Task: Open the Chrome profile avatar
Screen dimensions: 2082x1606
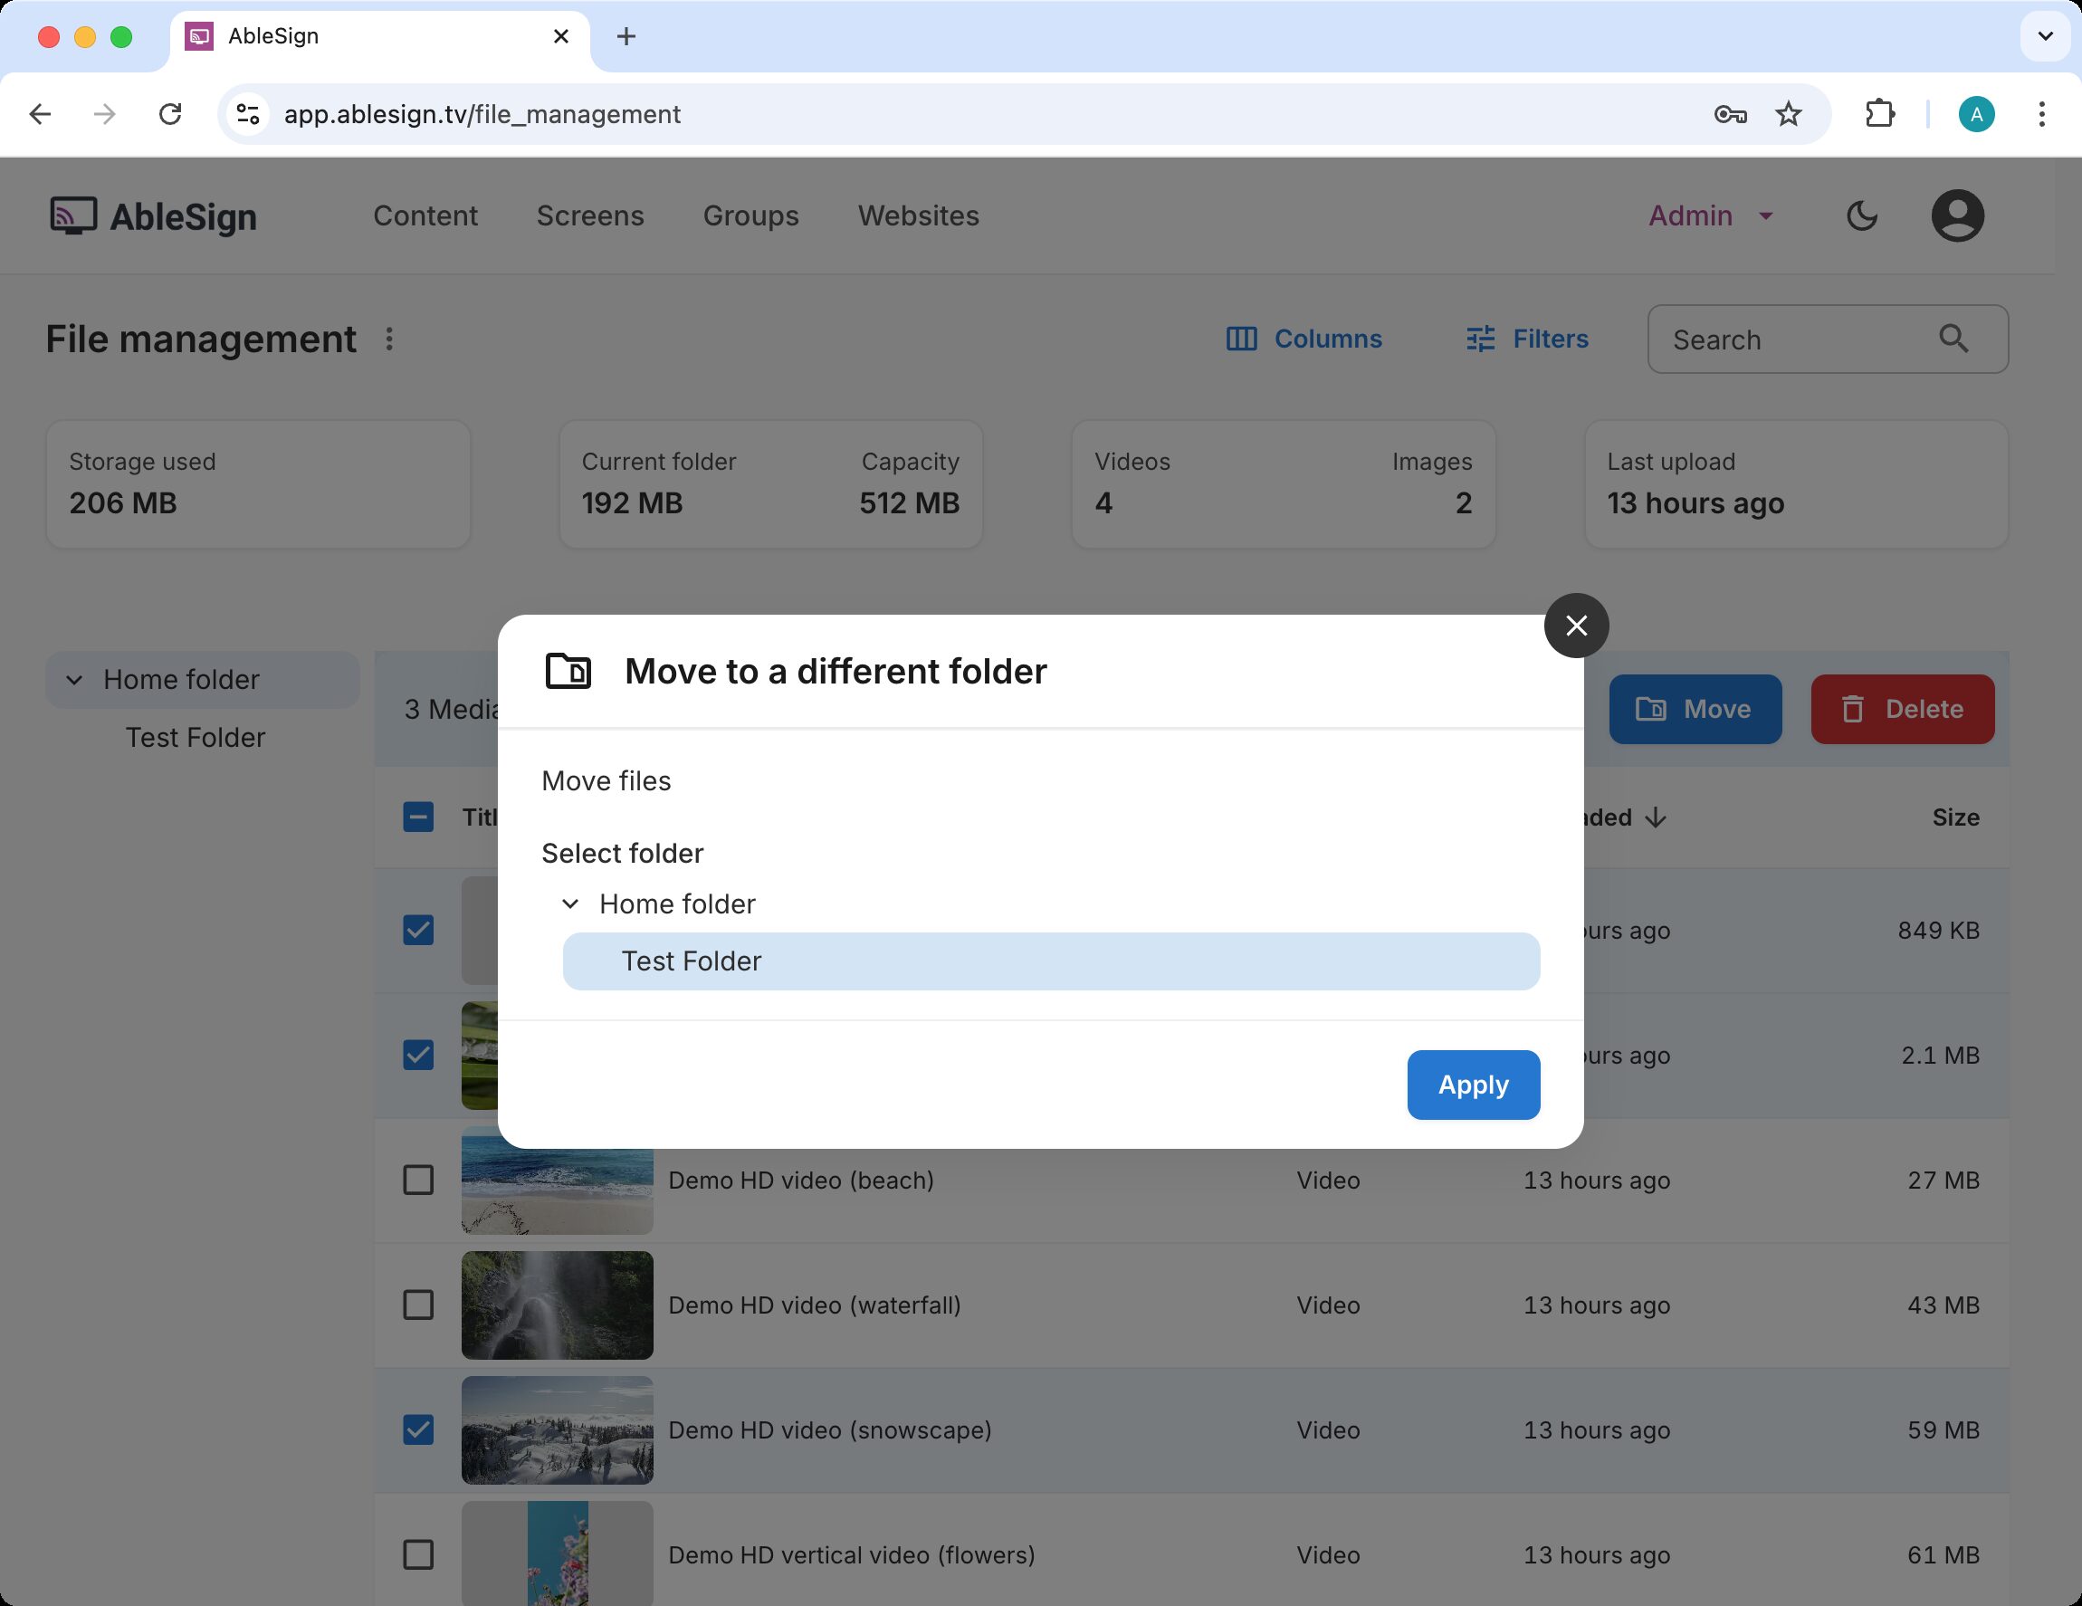Action: click(x=1976, y=114)
